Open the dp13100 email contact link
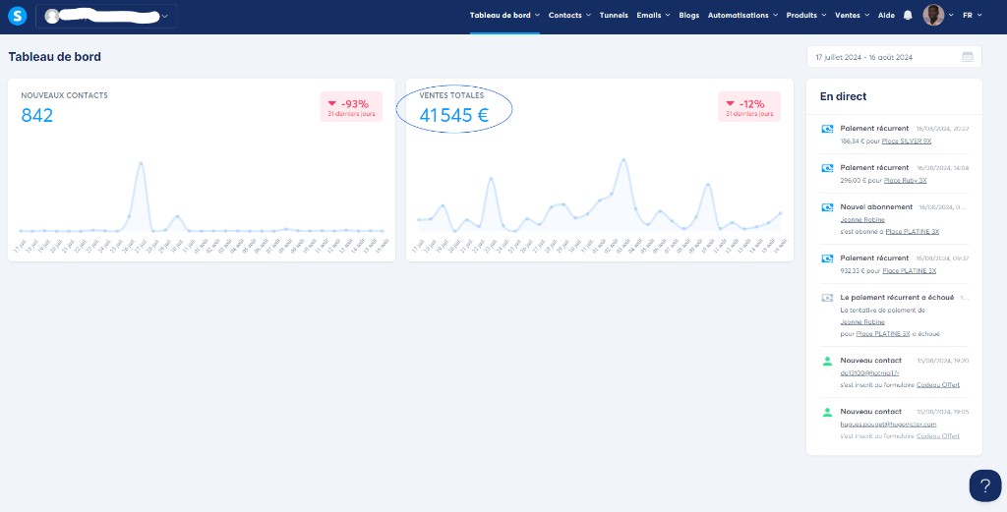The height and width of the screenshot is (512, 1007). [x=869, y=373]
